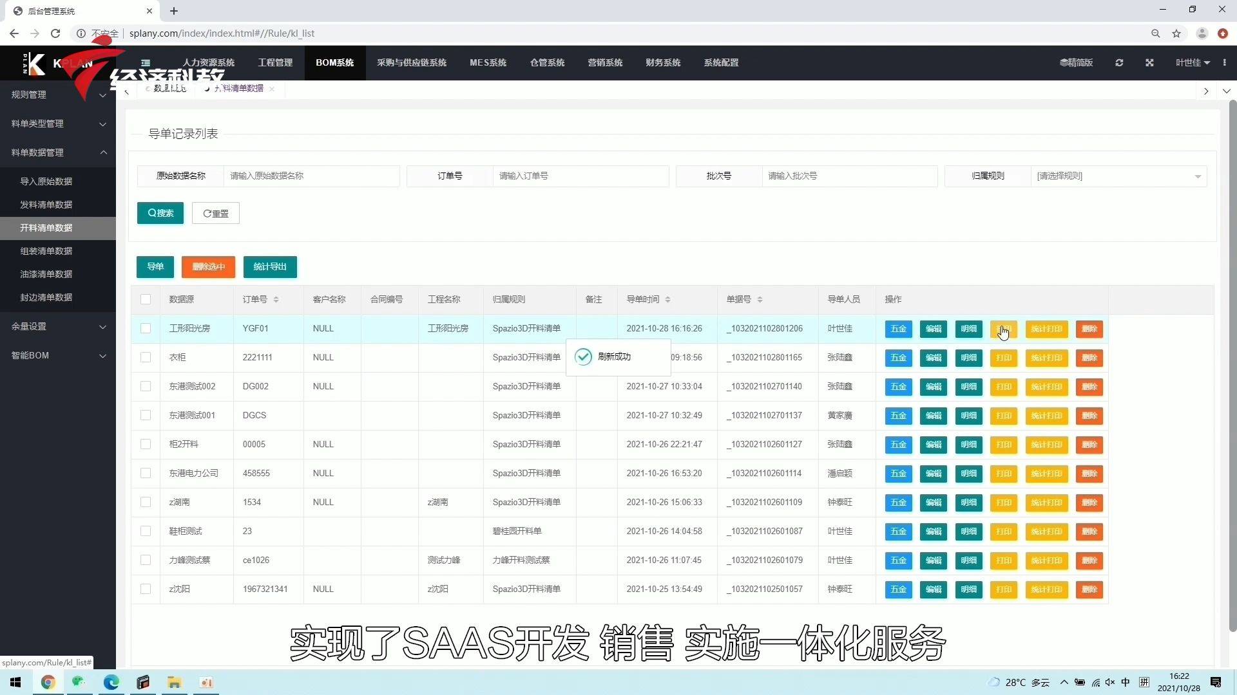
Task: Click the page vertical scrollbar
Action: click(1232, 366)
